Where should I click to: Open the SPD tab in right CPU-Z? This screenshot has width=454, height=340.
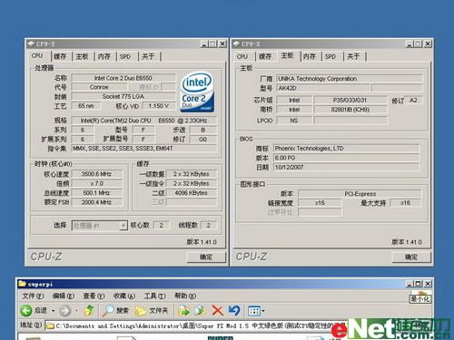point(331,56)
